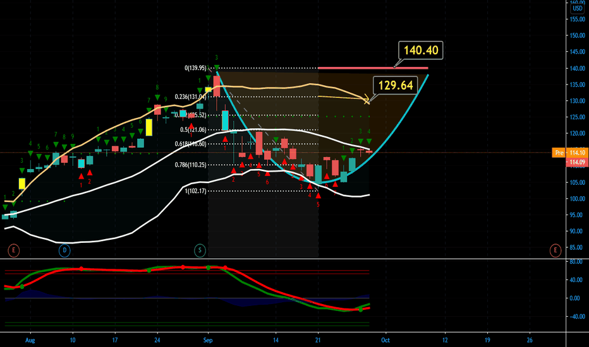This screenshot has height=347, width=589.
Task: Click the 150.00 price scale label
Action: [x=577, y=35]
